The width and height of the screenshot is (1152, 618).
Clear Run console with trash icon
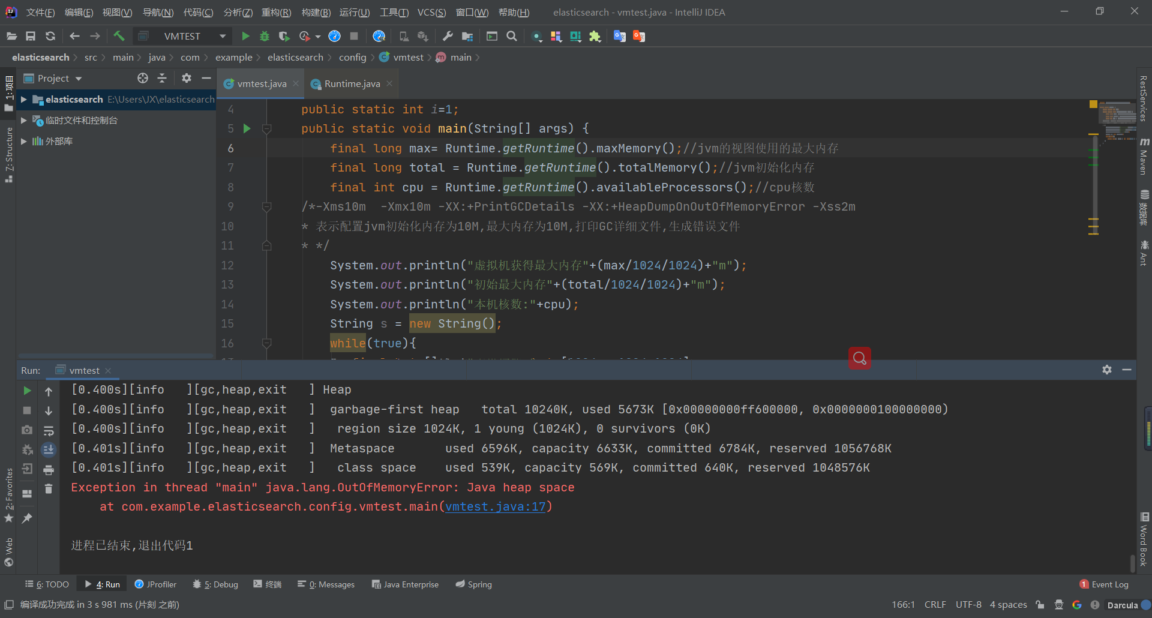tap(49, 489)
